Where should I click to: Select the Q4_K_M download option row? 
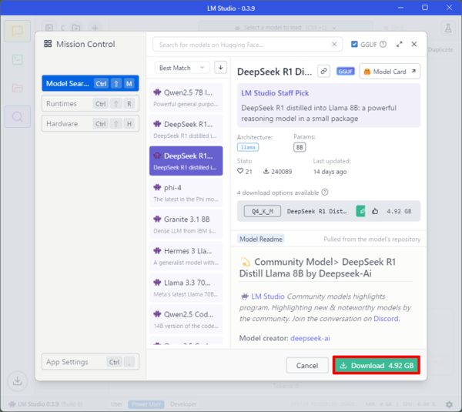(x=329, y=211)
